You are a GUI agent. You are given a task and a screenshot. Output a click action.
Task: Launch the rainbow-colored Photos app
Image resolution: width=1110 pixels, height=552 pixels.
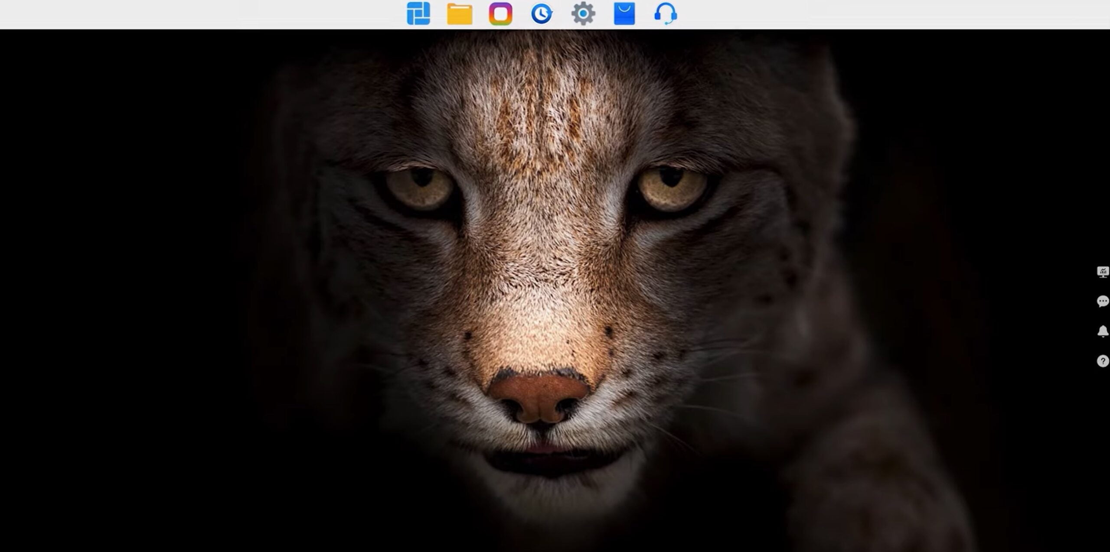[500, 14]
